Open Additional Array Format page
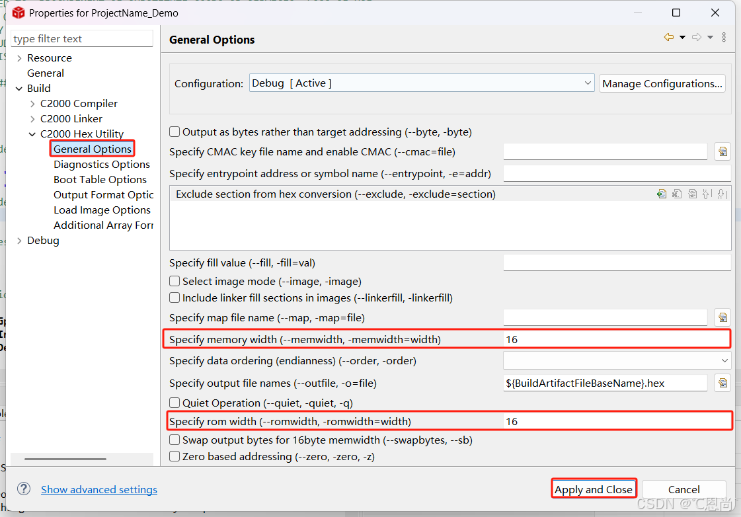 pyautogui.click(x=104, y=225)
